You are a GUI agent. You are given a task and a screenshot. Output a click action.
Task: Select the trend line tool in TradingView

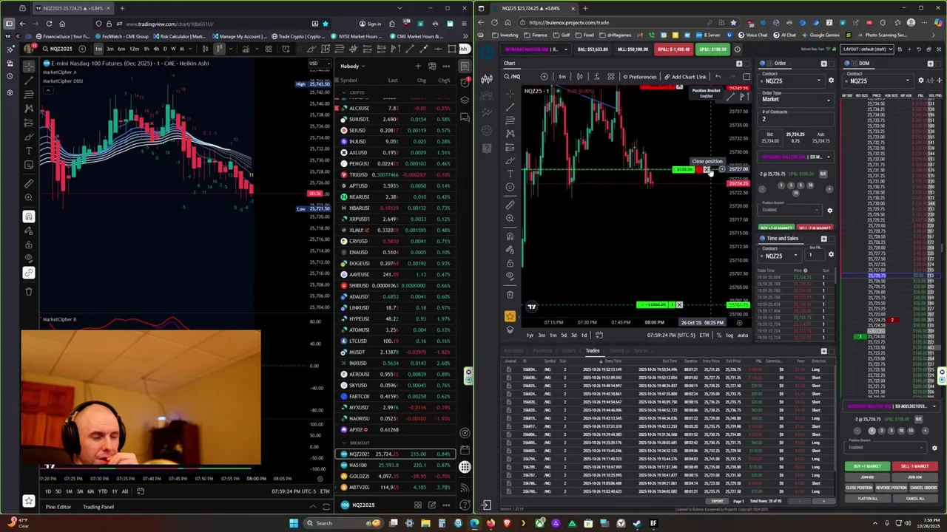point(28,80)
